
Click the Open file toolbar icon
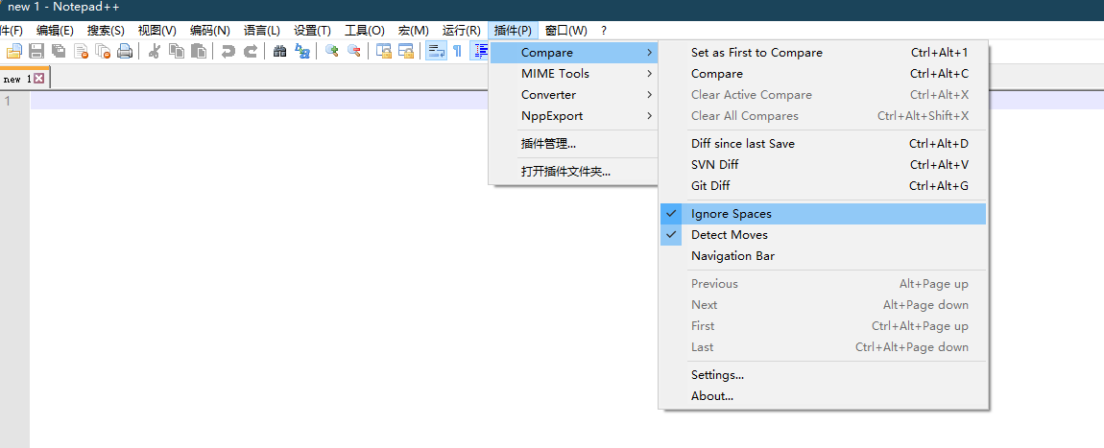click(x=14, y=51)
